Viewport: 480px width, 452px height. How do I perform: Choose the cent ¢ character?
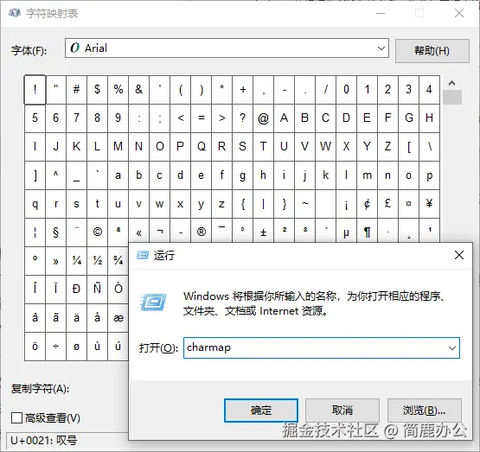tap(367, 204)
